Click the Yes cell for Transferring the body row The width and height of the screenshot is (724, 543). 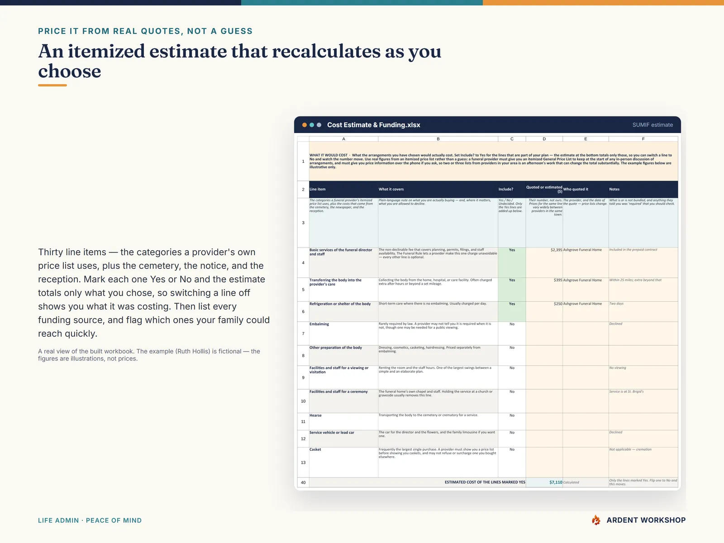tap(512, 290)
